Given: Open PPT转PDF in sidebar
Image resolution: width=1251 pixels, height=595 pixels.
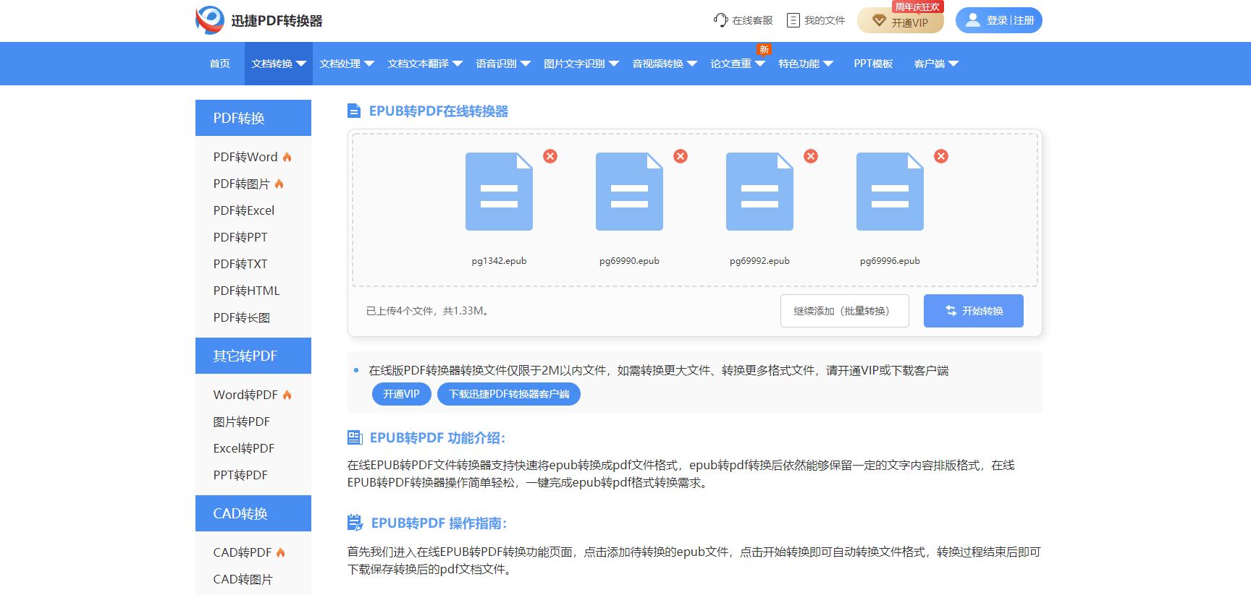Looking at the screenshot, I should (240, 475).
